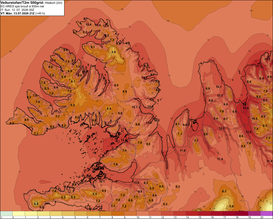This screenshot has height=219, width=273.
Task: Click the legend swatch between 18 and 19
Action: (x=242, y=213)
